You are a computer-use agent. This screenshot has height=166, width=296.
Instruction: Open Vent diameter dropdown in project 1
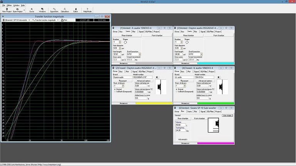click(x=120, y=48)
